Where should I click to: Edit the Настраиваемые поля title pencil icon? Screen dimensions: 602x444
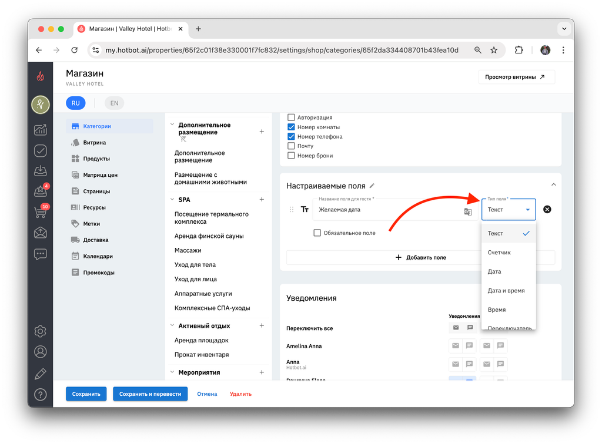[372, 186]
